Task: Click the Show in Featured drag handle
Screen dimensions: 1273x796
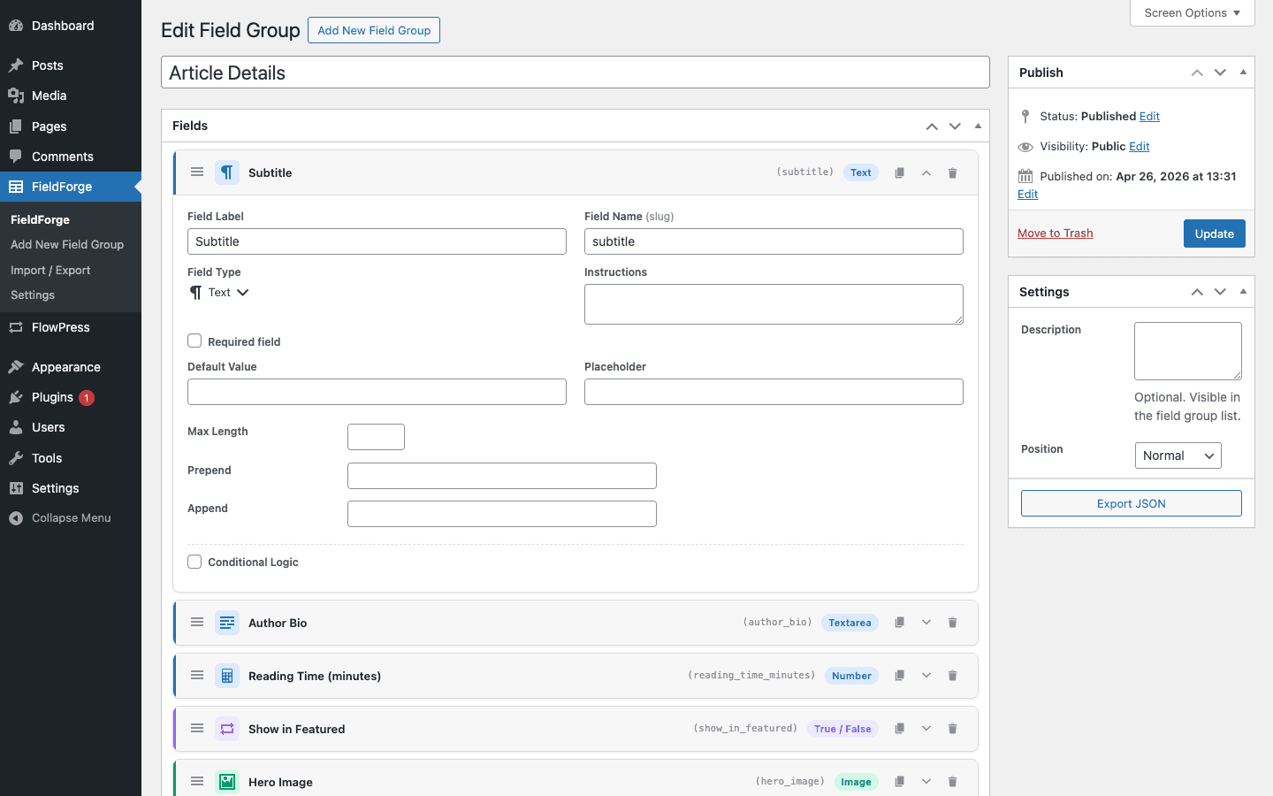Action: coord(197,729)
